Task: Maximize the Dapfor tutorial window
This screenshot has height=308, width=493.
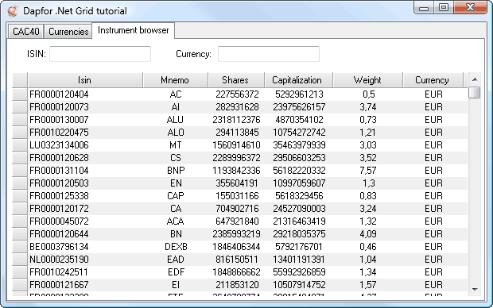Action: click(444, 7)
